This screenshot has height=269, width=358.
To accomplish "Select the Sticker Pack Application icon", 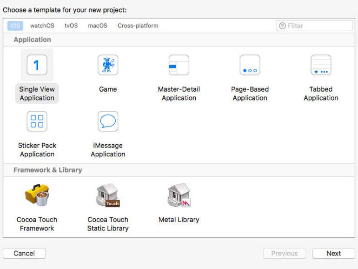I will tap(37, 121).
